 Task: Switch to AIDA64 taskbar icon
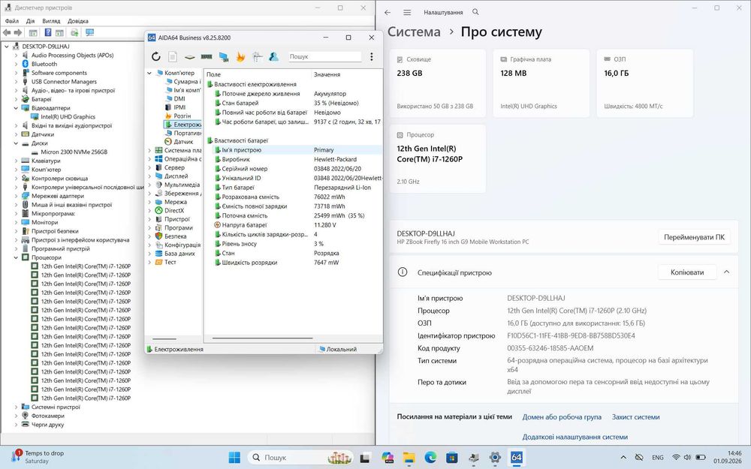(x=517, y=458)
